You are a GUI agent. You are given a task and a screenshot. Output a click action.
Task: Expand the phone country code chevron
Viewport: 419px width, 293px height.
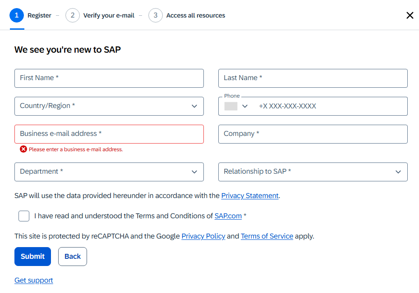[x=245, y=106]
